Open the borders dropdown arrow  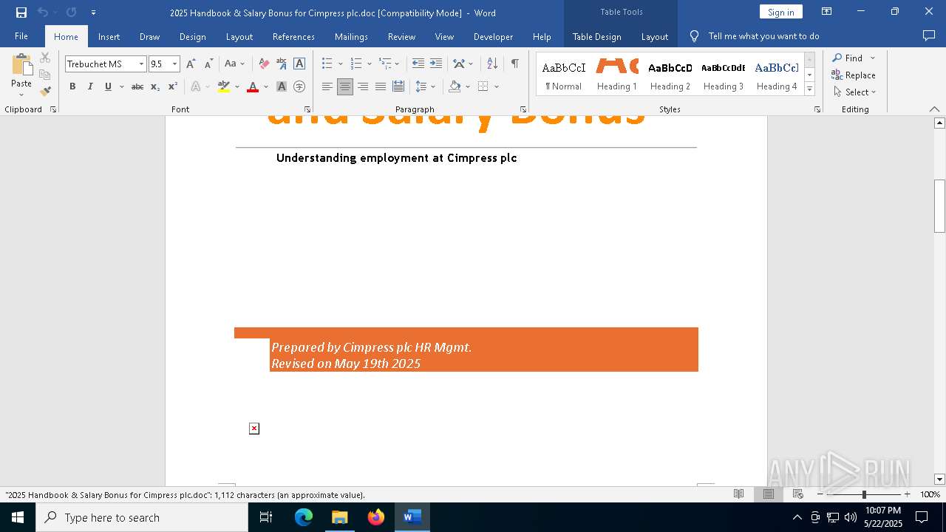[497, 86]
